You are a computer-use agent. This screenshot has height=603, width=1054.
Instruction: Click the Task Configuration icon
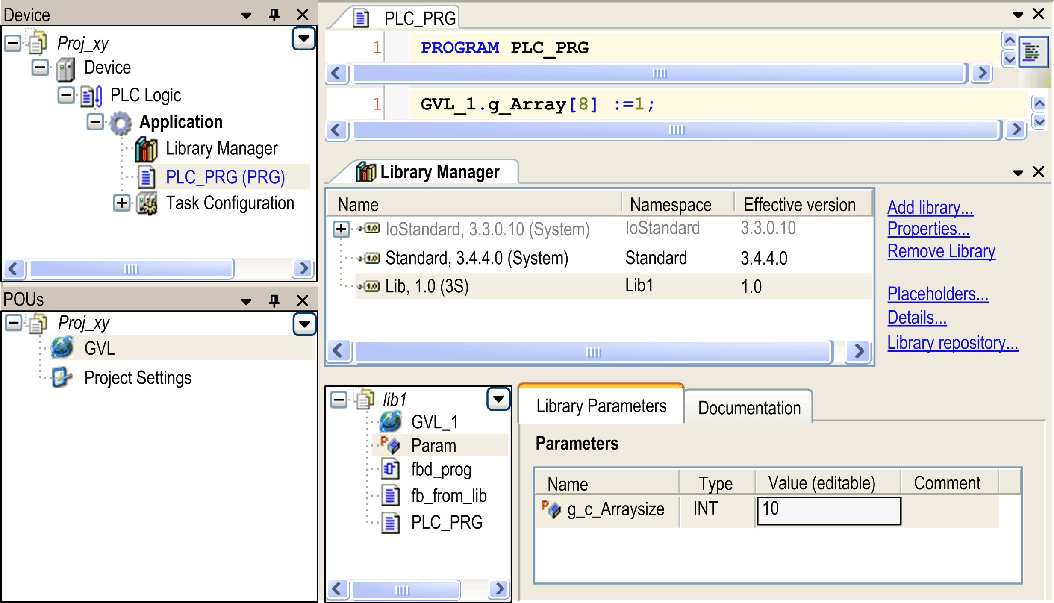click(147, 204)
